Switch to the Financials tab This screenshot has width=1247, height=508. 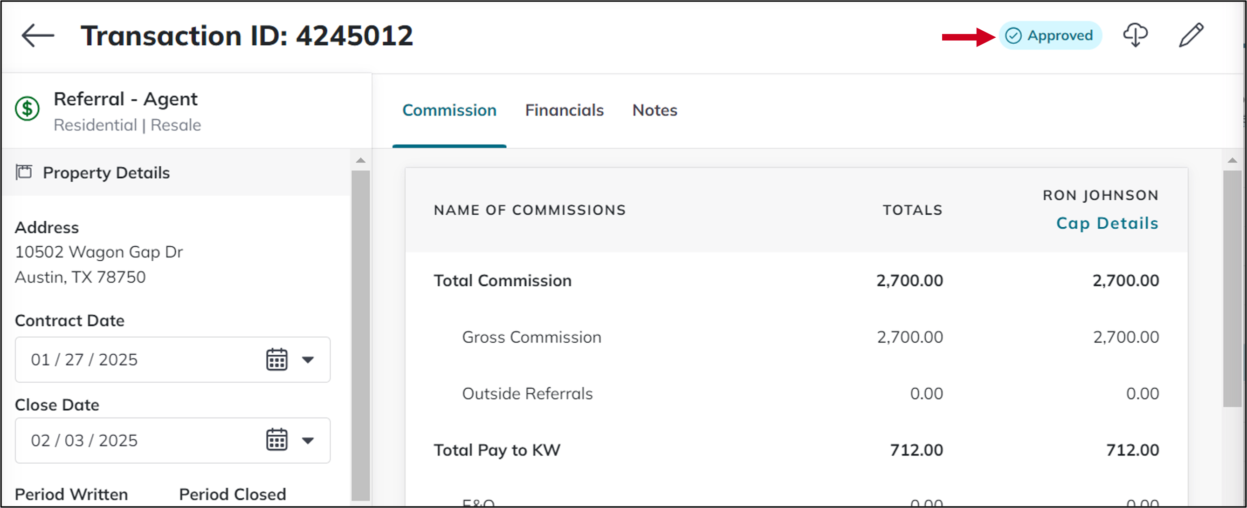pos(565,110)
